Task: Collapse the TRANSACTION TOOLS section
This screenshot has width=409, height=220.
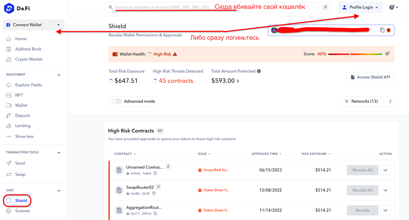Action: pyautogui.click(x=59, y=153)
